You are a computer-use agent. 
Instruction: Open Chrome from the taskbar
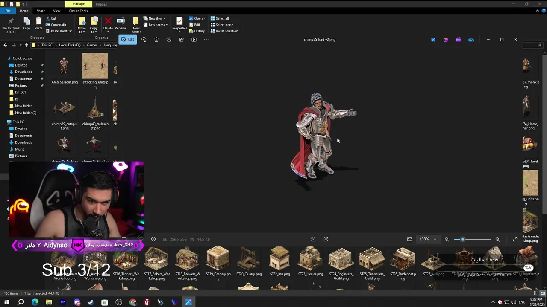tap(133, 302)
